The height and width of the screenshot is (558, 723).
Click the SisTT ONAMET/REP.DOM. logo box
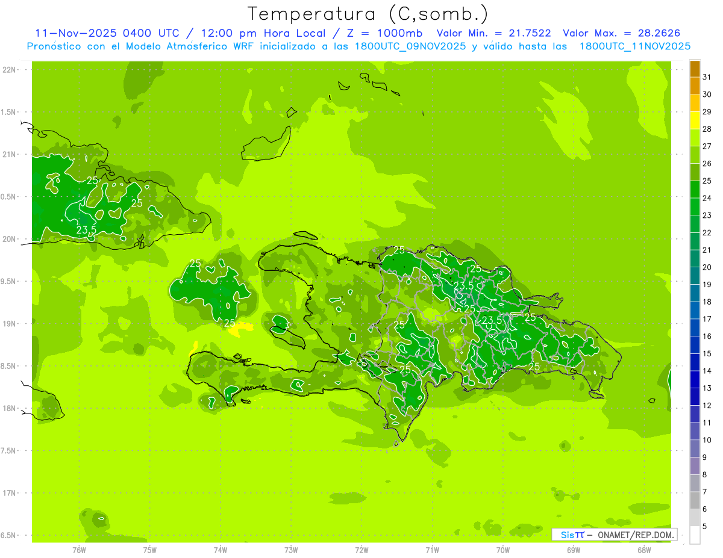pyautogui.click(x=614, y=535)
